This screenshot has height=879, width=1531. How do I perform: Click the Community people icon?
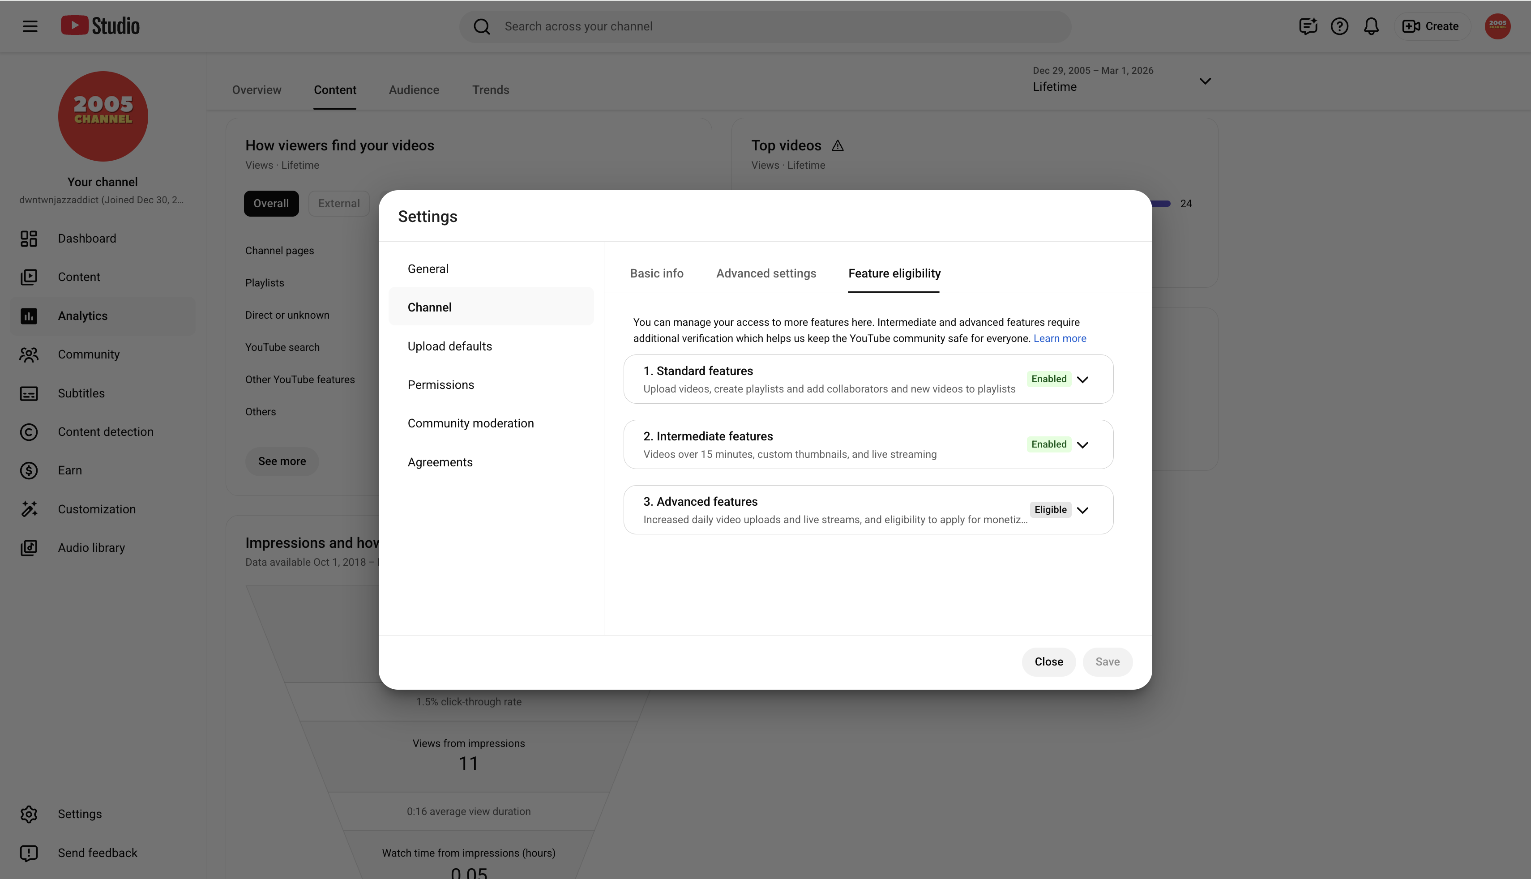(29, 354)
